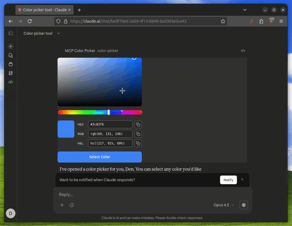The width and height of the screenshot is (292, 226).
Task: View MCP Color Picker source code icon
Action: (243, 51)
